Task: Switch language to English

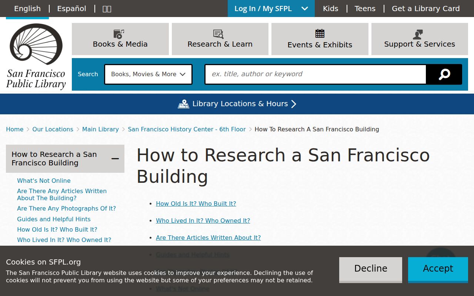Action: point(27,9)
